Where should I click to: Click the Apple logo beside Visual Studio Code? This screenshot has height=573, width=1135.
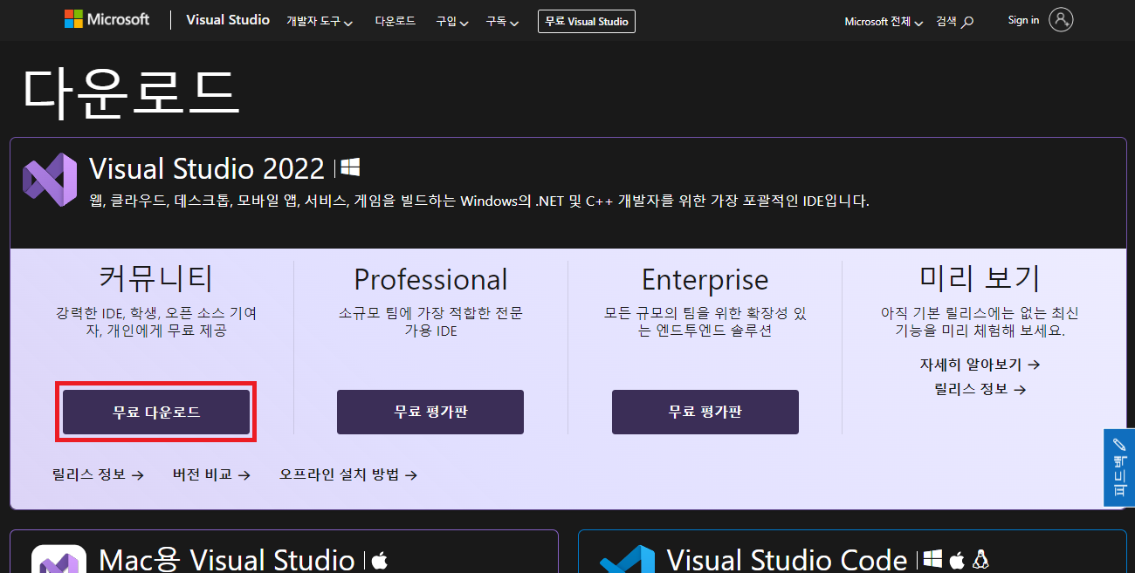click(x=958, y=559)
